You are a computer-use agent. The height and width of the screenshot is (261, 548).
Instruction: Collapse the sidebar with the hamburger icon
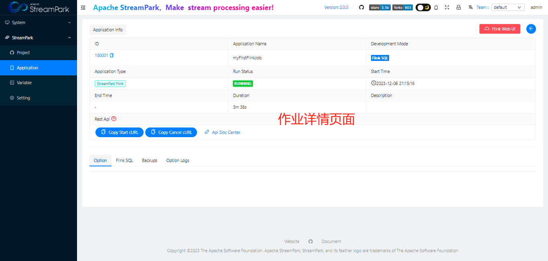tap(83, 7)
